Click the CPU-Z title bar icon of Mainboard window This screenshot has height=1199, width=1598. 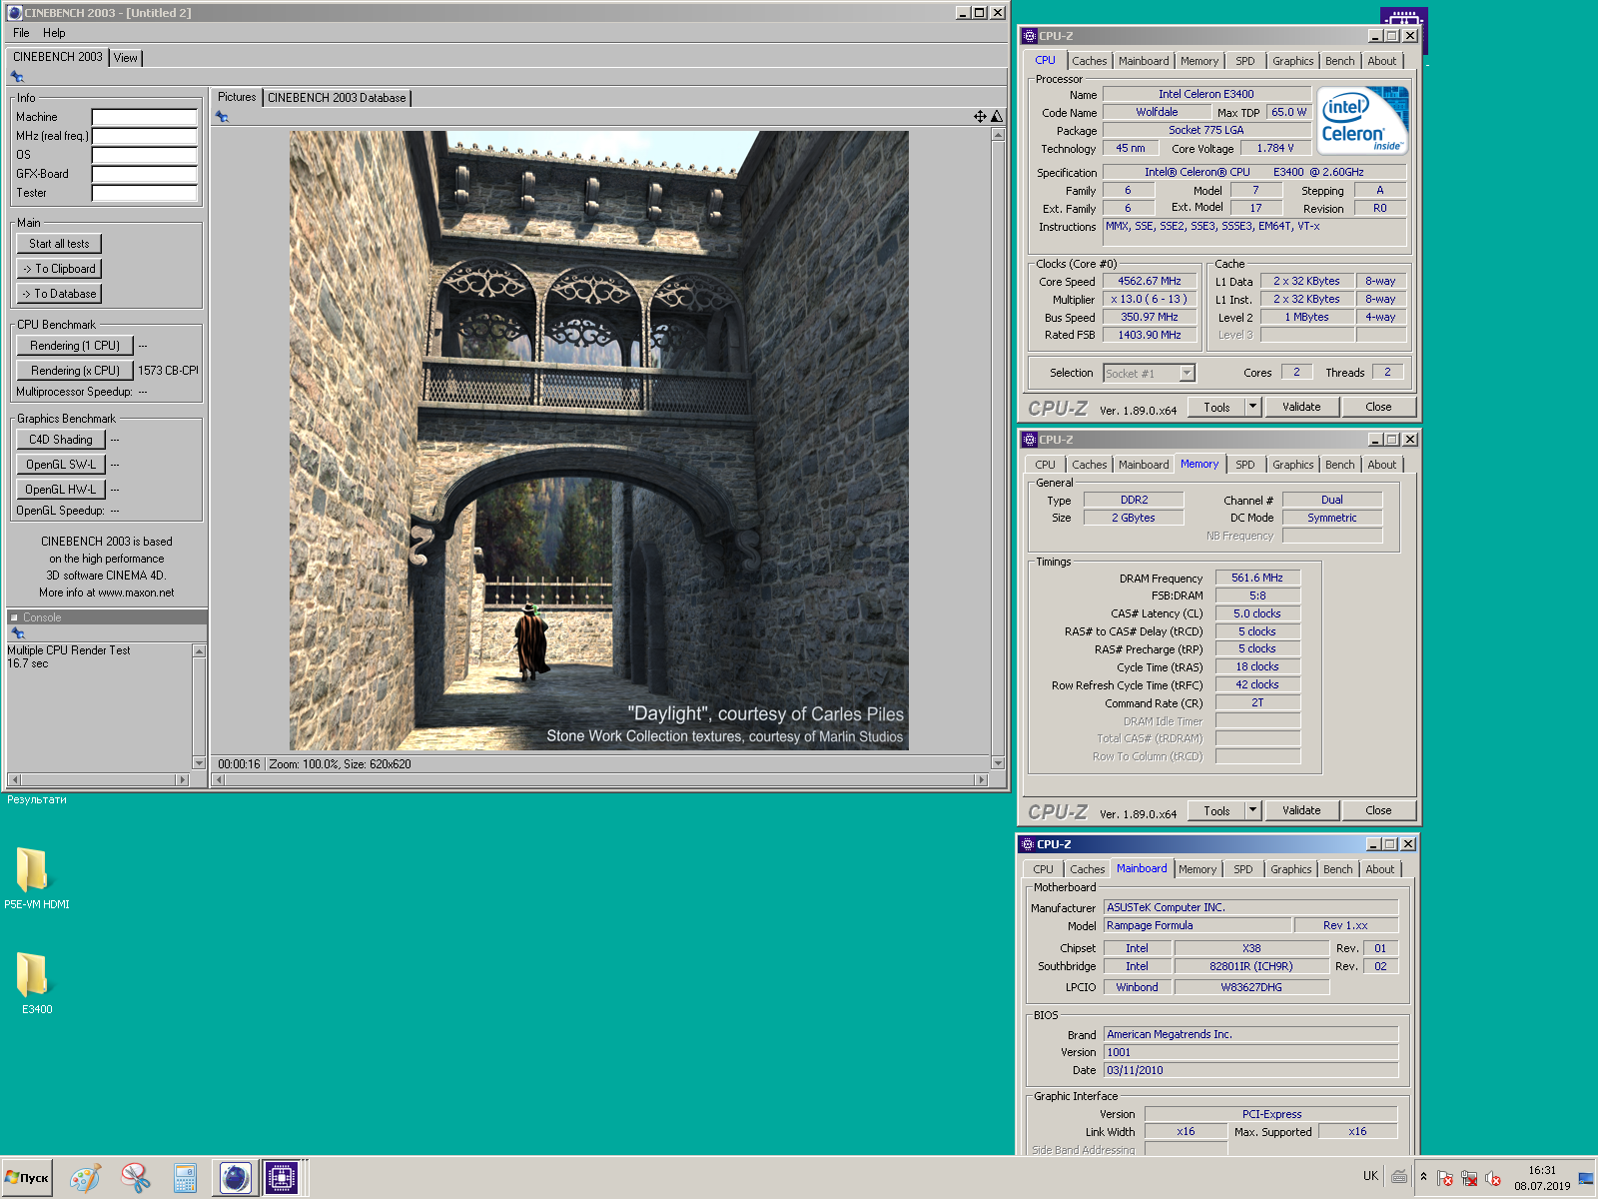(1027, 844)
